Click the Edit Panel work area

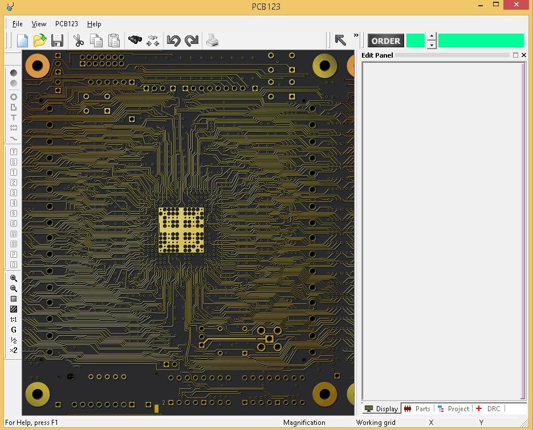(442, 228)
